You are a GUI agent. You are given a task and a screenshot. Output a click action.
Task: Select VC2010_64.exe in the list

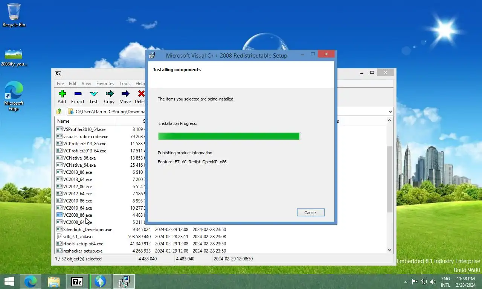[78, 208]
